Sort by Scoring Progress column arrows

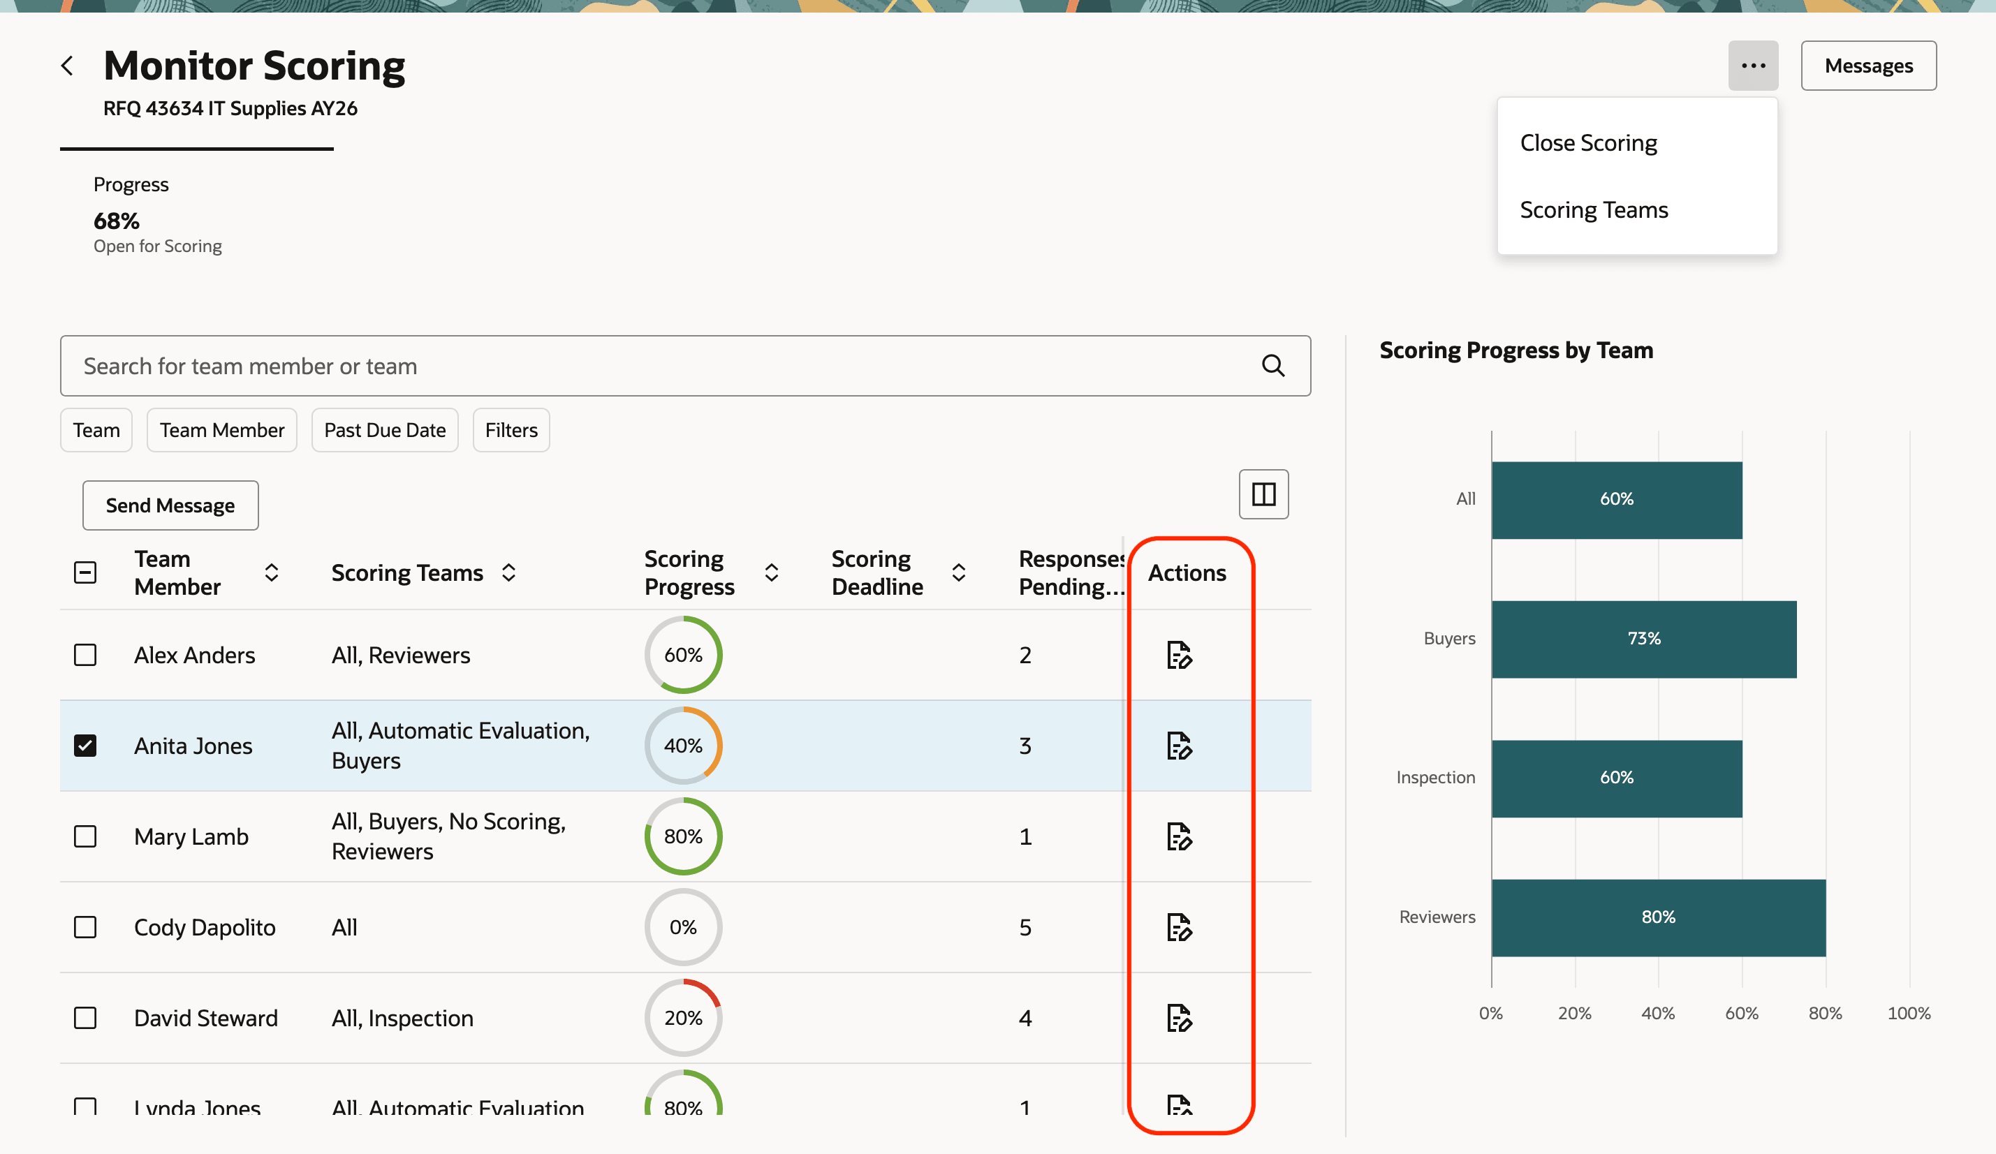771,572
